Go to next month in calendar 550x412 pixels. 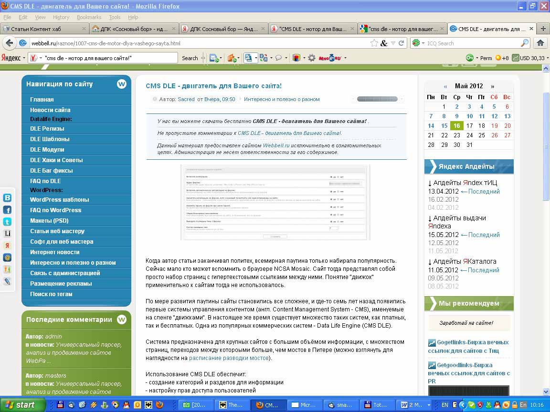[493, 86]
